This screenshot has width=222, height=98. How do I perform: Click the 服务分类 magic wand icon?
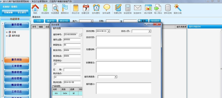click(x=178, y=8)
